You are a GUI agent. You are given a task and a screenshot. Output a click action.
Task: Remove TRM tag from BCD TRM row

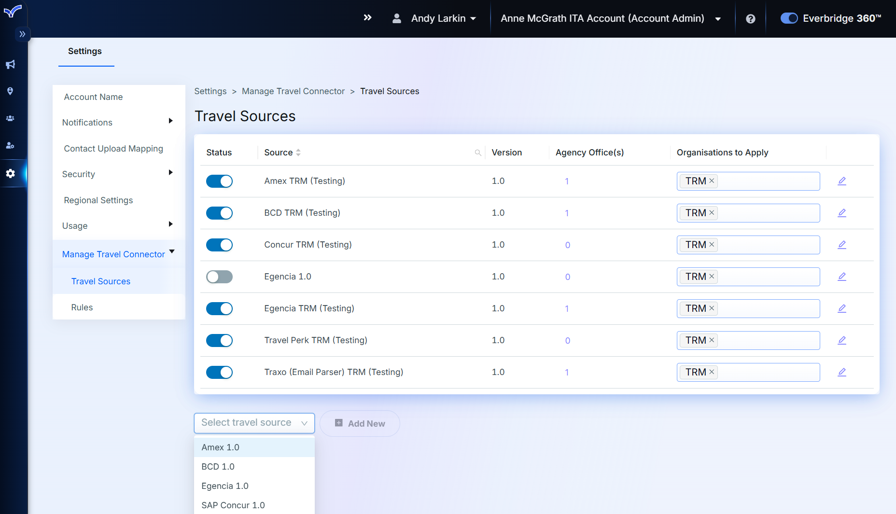712,213
